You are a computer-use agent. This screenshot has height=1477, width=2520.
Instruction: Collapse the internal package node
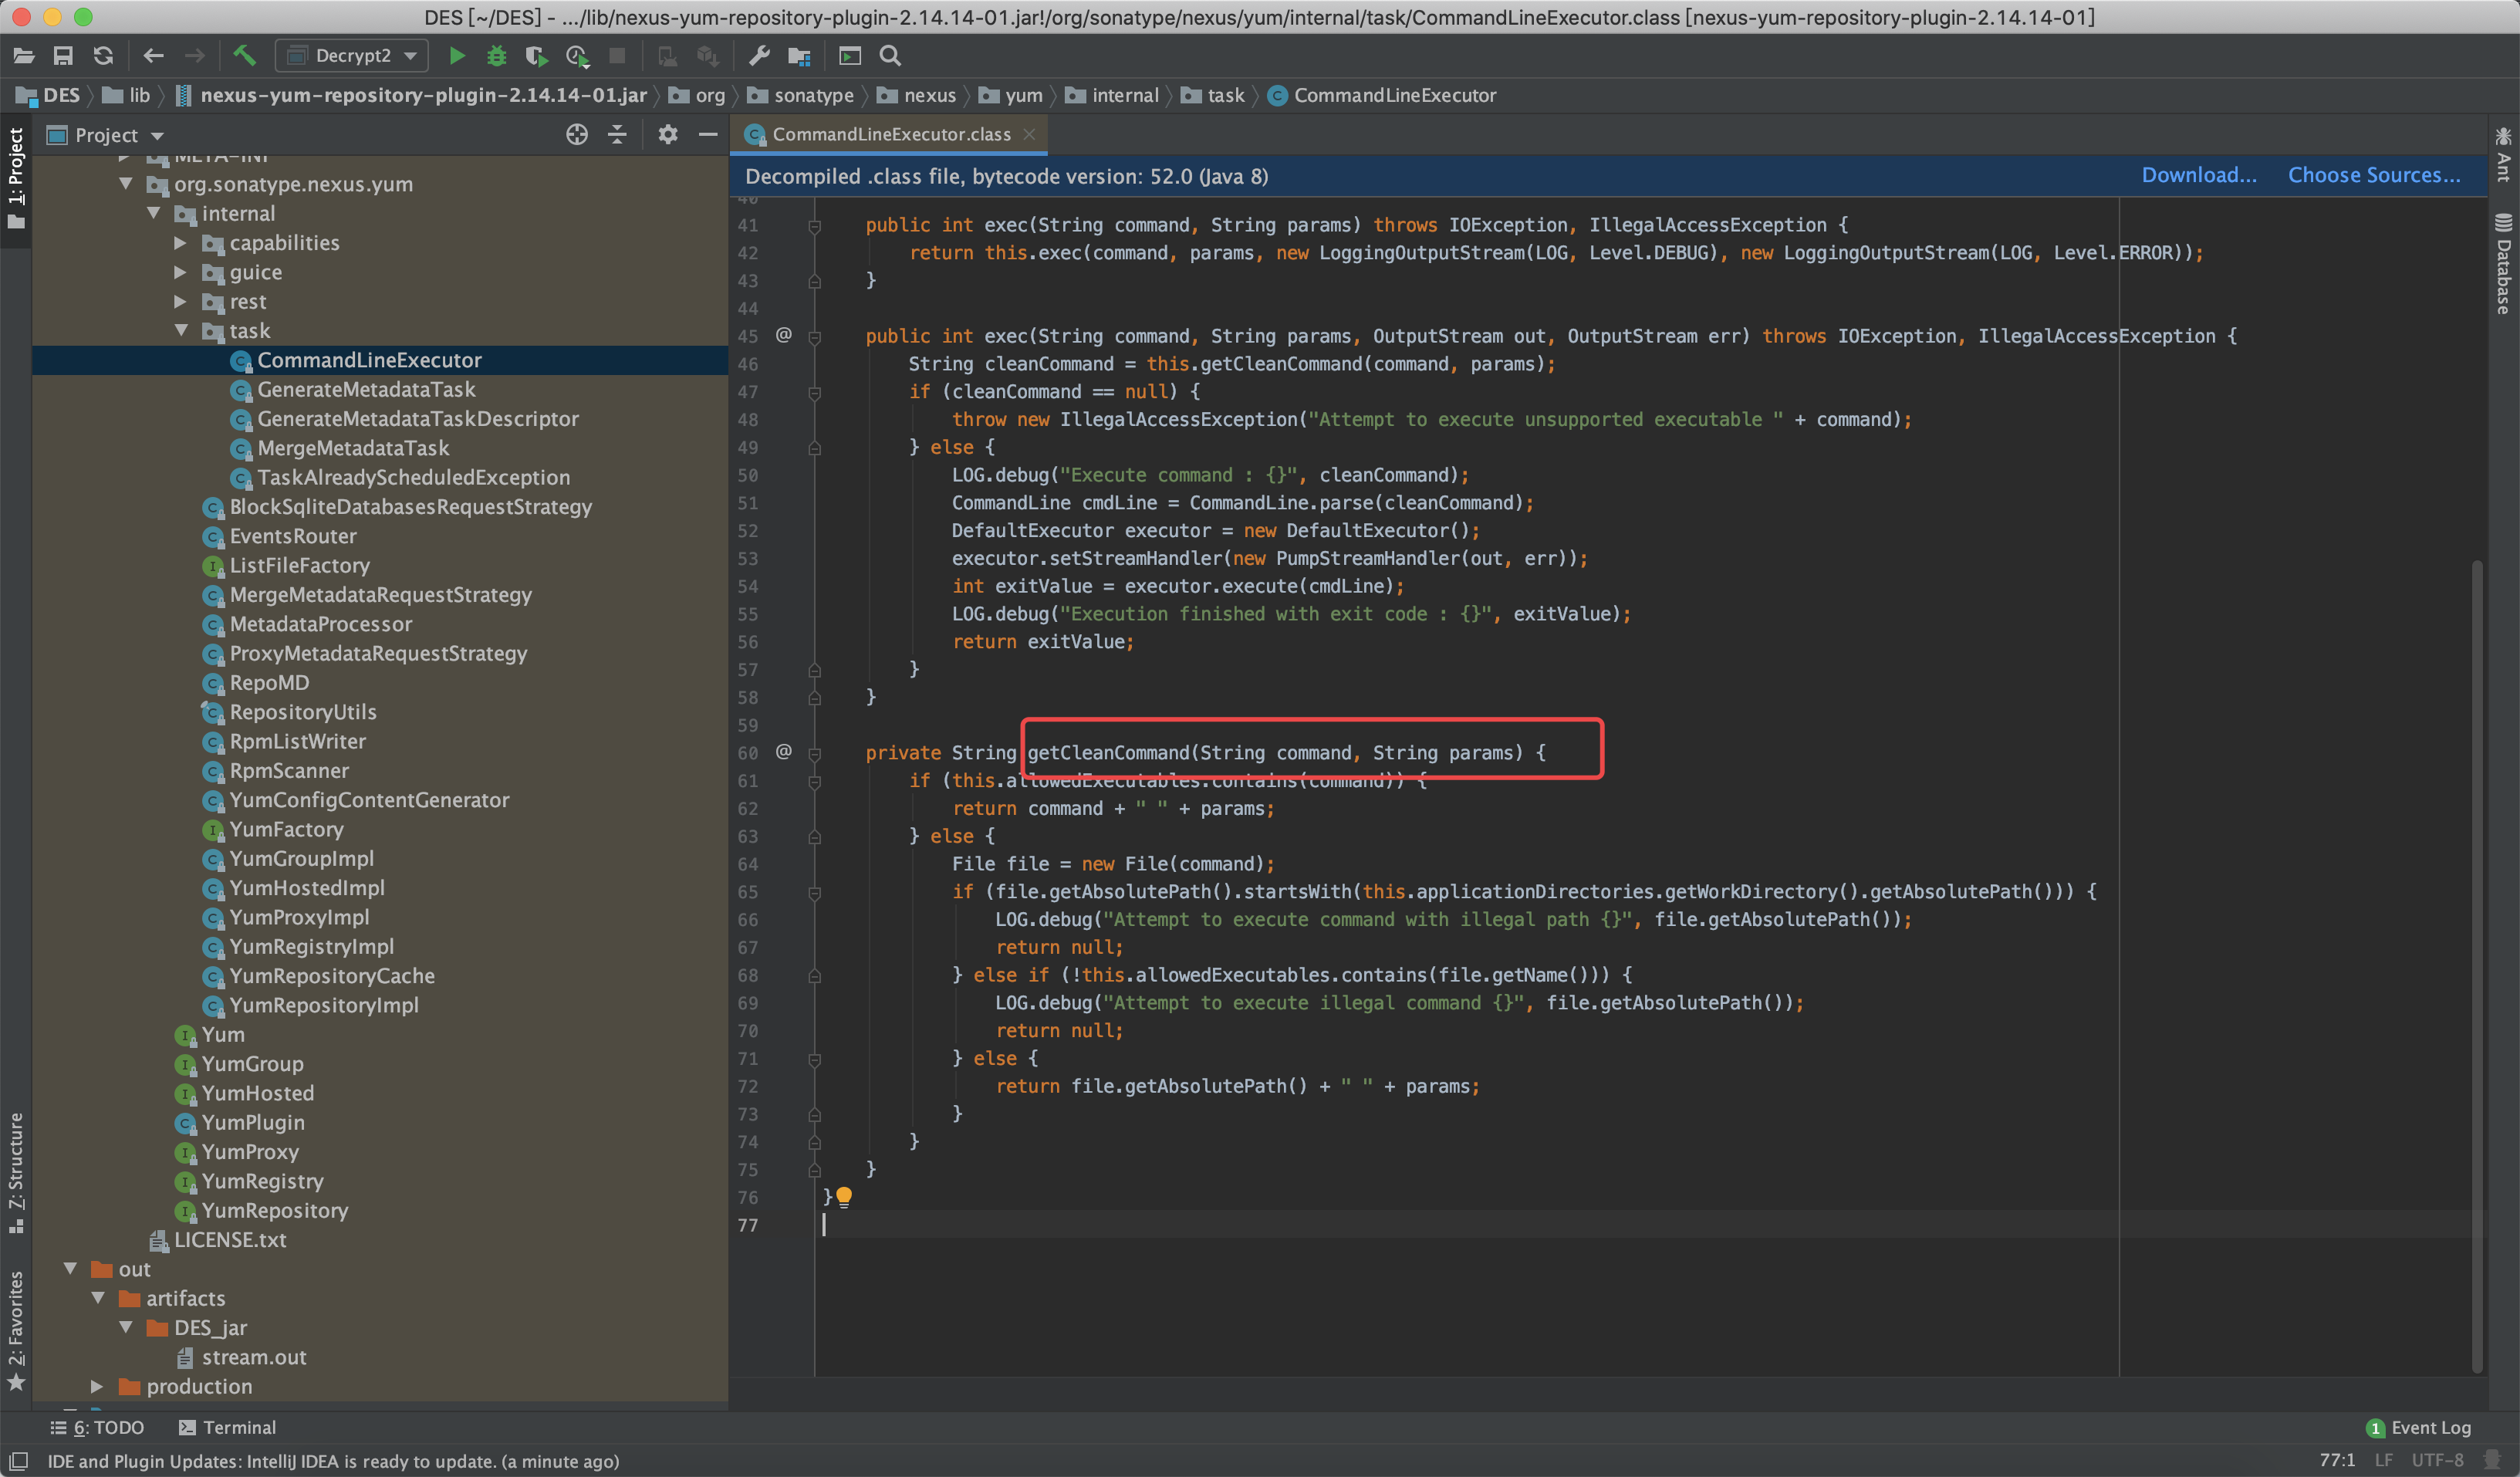pyautogui.click(x=154, y=213)
